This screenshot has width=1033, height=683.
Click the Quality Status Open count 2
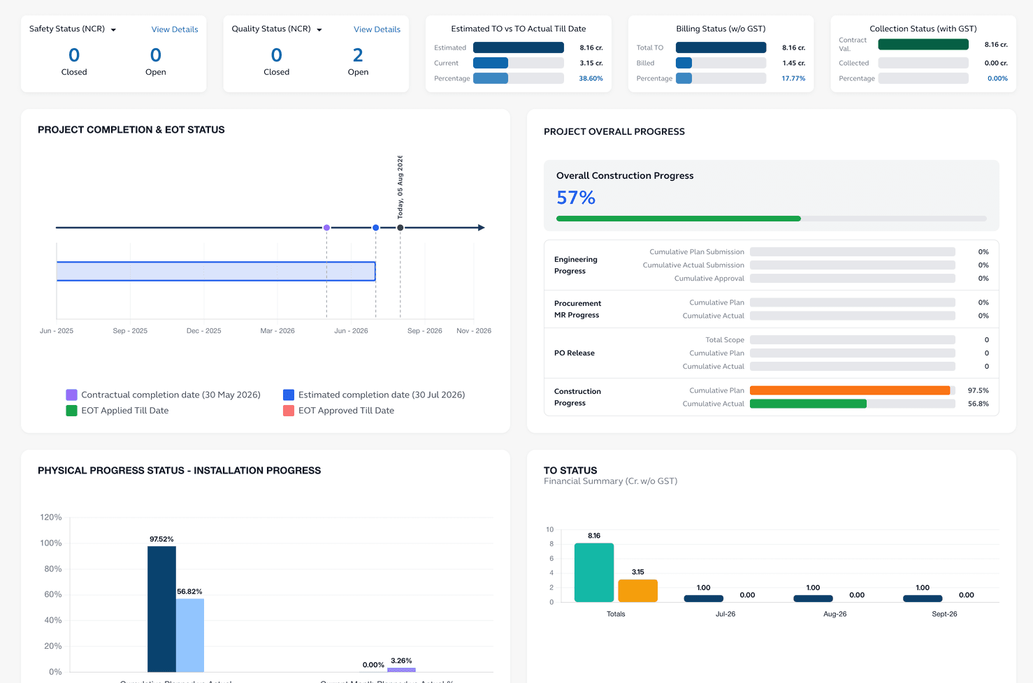[358, 55]
